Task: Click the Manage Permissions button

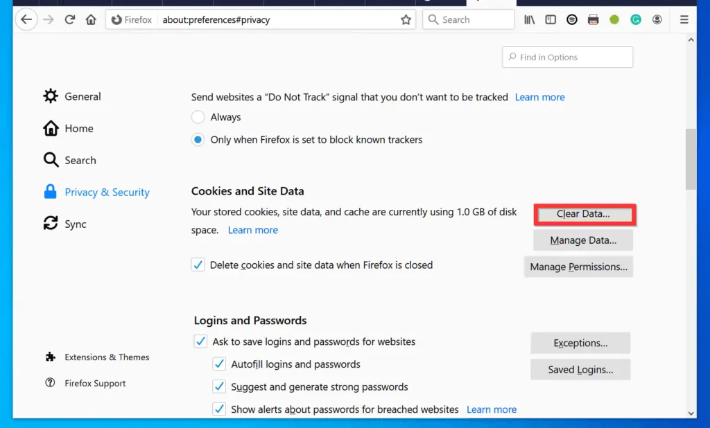Action: click(x=578, y=267)
